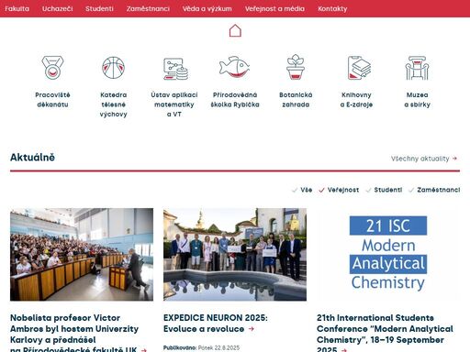Image resolution: width=470 pixels, height=352 pixels.
Task: Open the Rybička fish icon
Action: (234, 67)
